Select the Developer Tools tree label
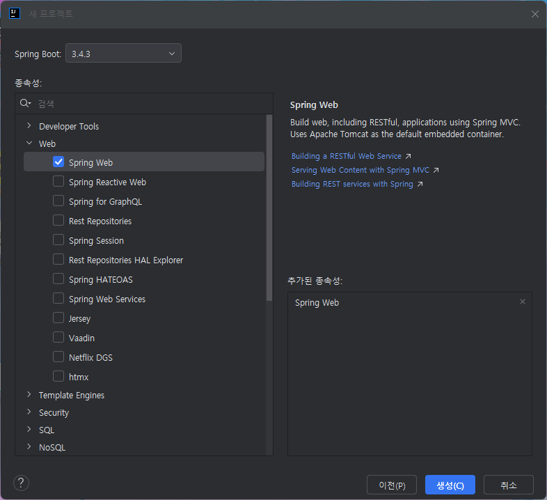This screenshot has width=547, height=500. tap(69, 127)
